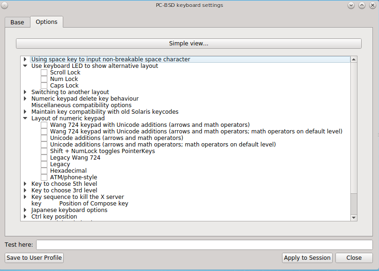This screenshot has width=379, height=271.
Task: Expand 'Switching to another layout'
Action: [x=25, y=92]
